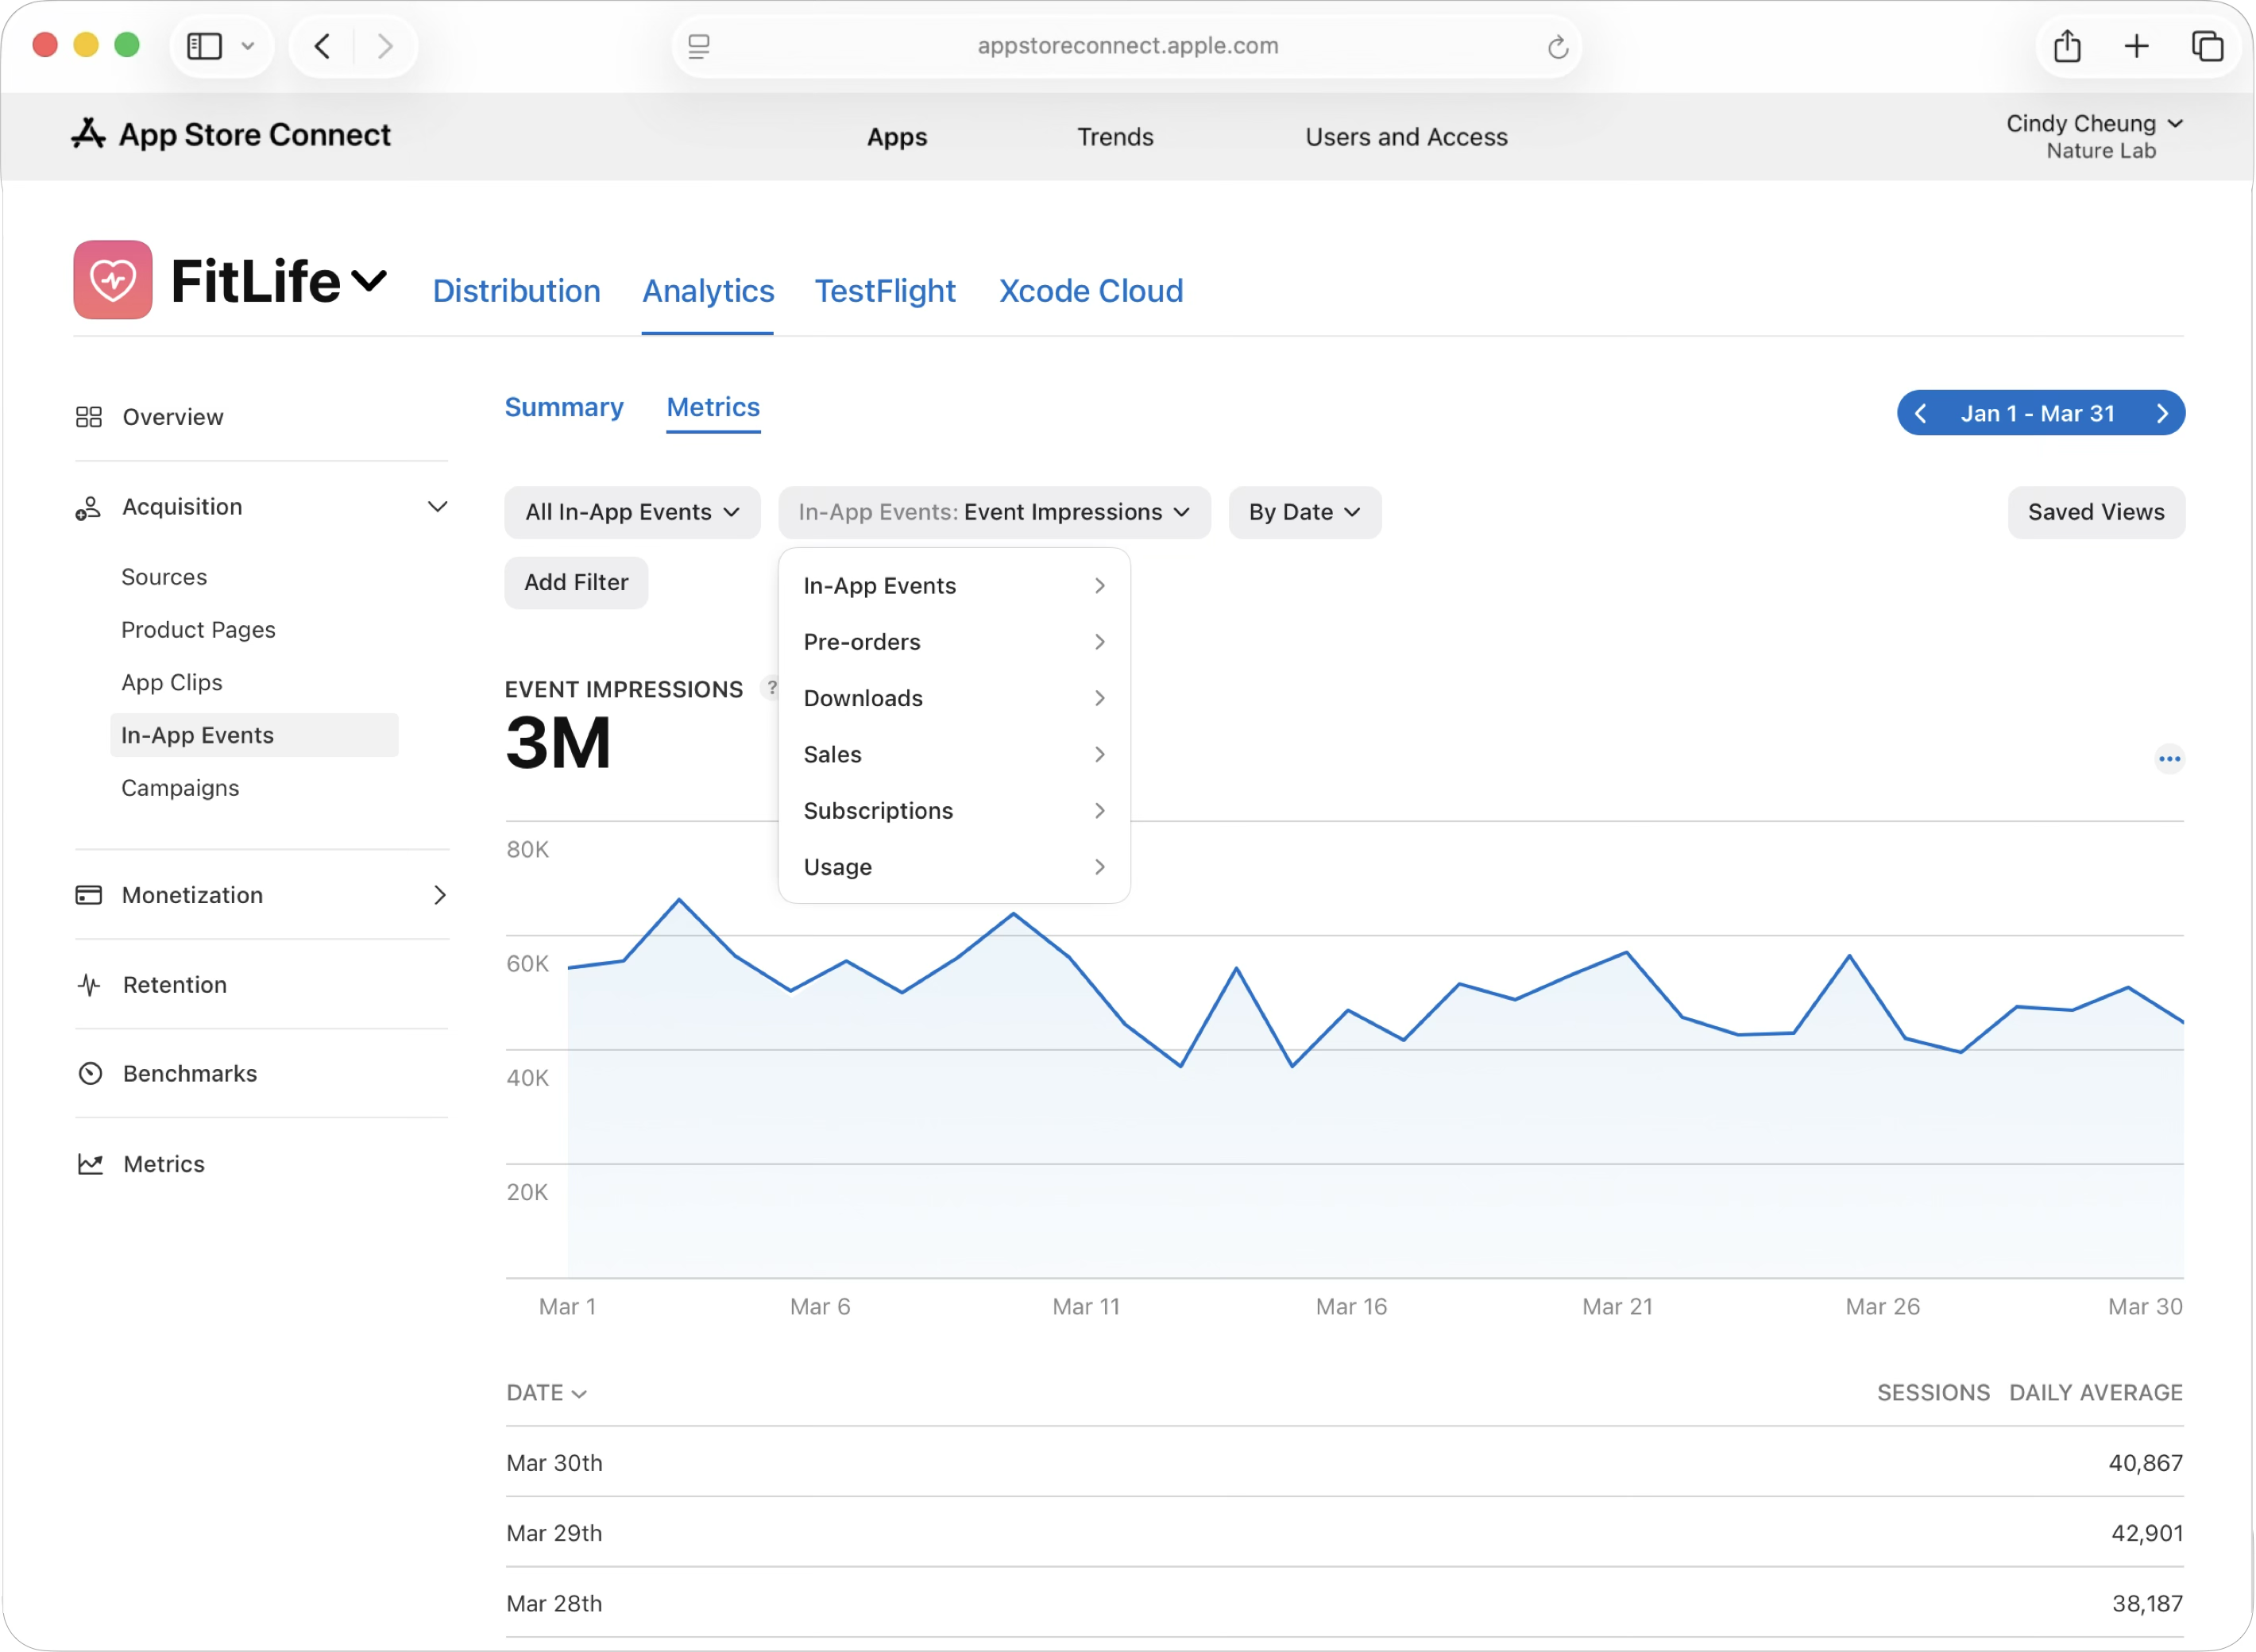Open the By Date dropdown

click(x=1304, y=512)
